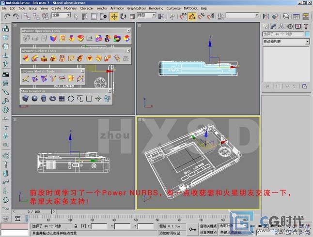Click the 添加时间标记 time tag field

(x=172, y=233)
